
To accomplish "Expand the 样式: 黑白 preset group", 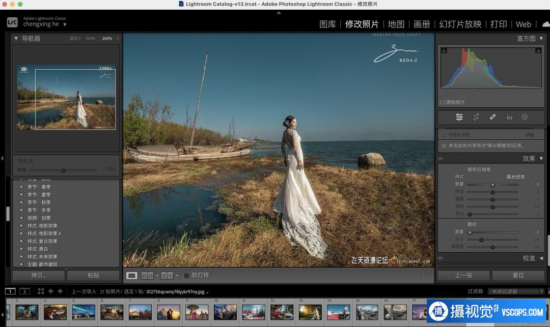I will pyautogui.click(x=21, y=249).
